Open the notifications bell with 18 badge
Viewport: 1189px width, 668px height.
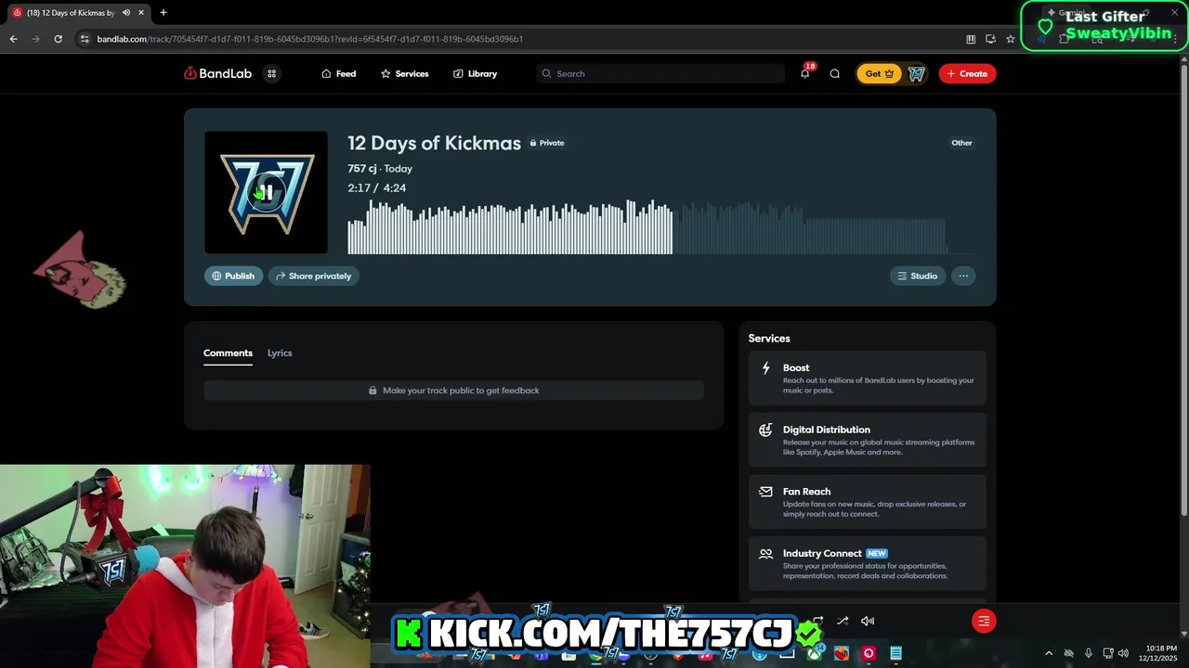[805, 73]
